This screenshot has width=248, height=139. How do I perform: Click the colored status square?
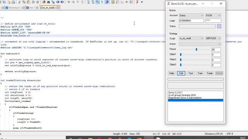coord(219,26)
